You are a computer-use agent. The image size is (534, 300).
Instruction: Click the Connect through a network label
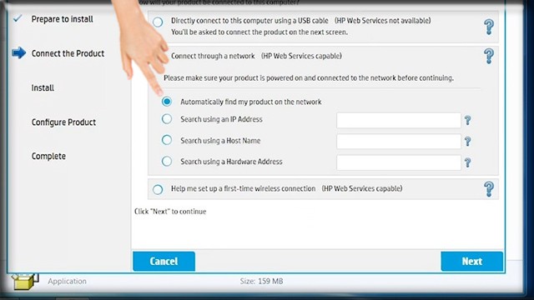pos(213,56)
